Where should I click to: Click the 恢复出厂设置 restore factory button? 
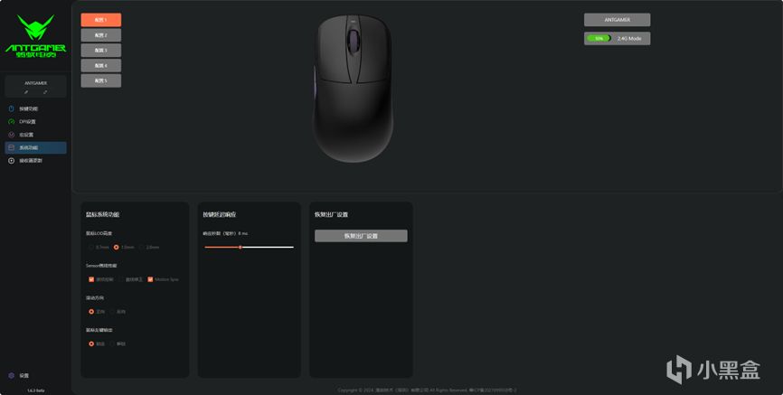pos(361,236)
